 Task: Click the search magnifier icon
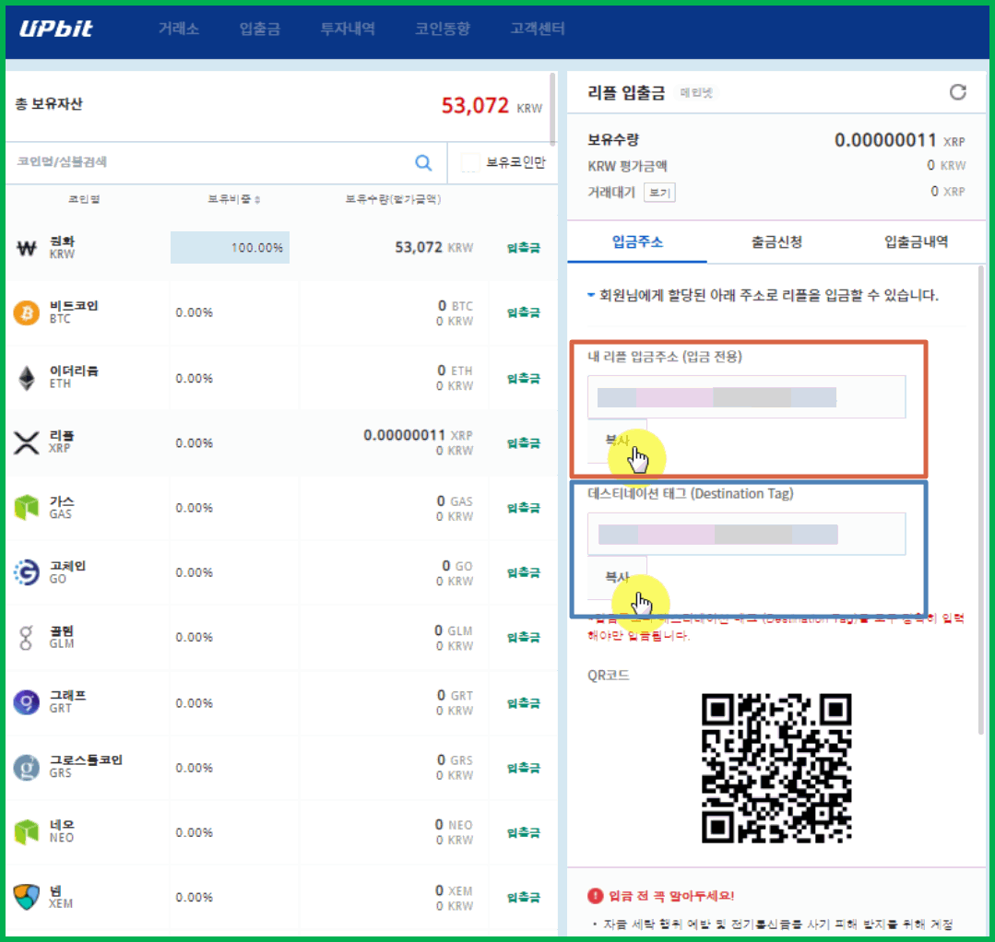(423, 162)
